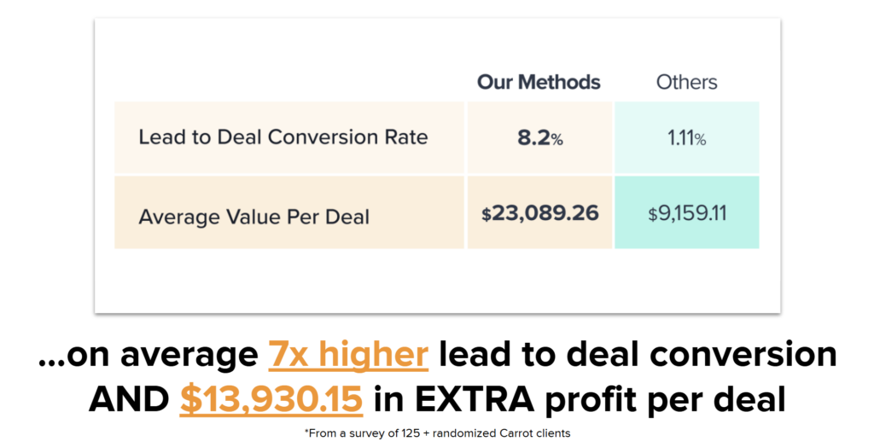Click the $9,159.11 deal value cell
Image resolution: width=874 pixels, height=447 pixels.
(x=687, y=212)
